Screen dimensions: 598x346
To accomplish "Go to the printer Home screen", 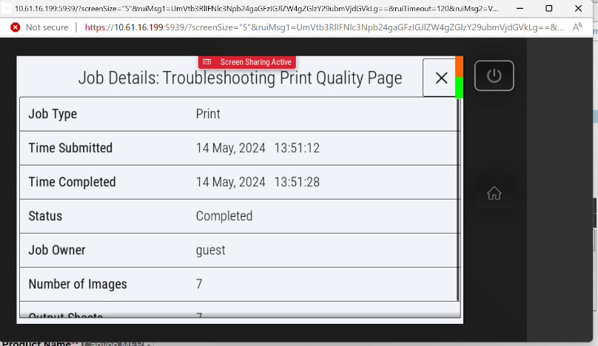I will coord(494,194).
